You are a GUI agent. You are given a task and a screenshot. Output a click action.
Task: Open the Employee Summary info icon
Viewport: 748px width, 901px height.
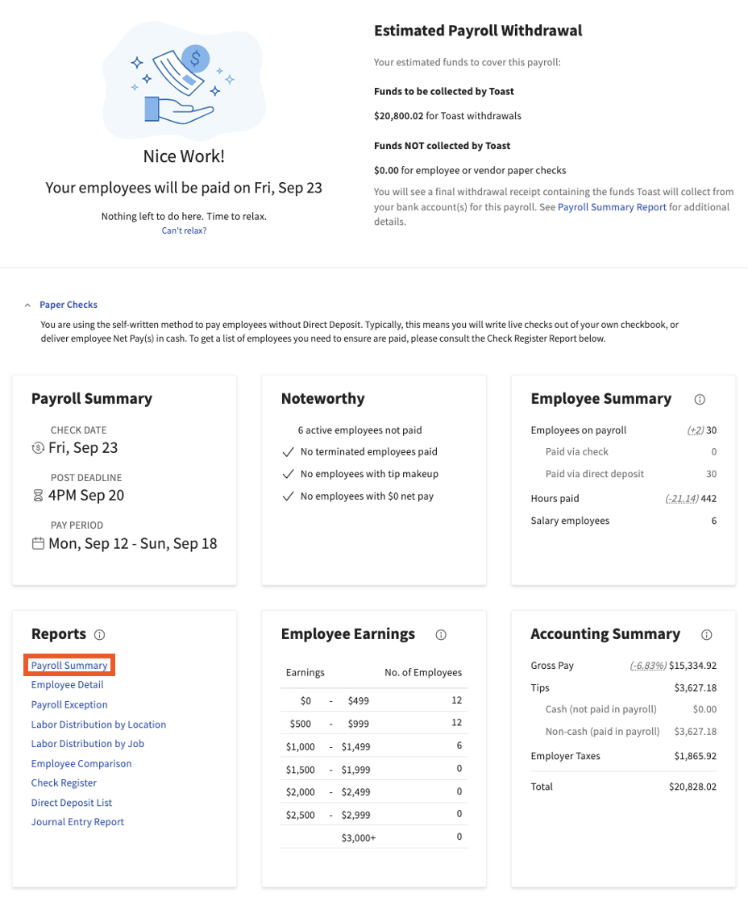tap(700, 399)
